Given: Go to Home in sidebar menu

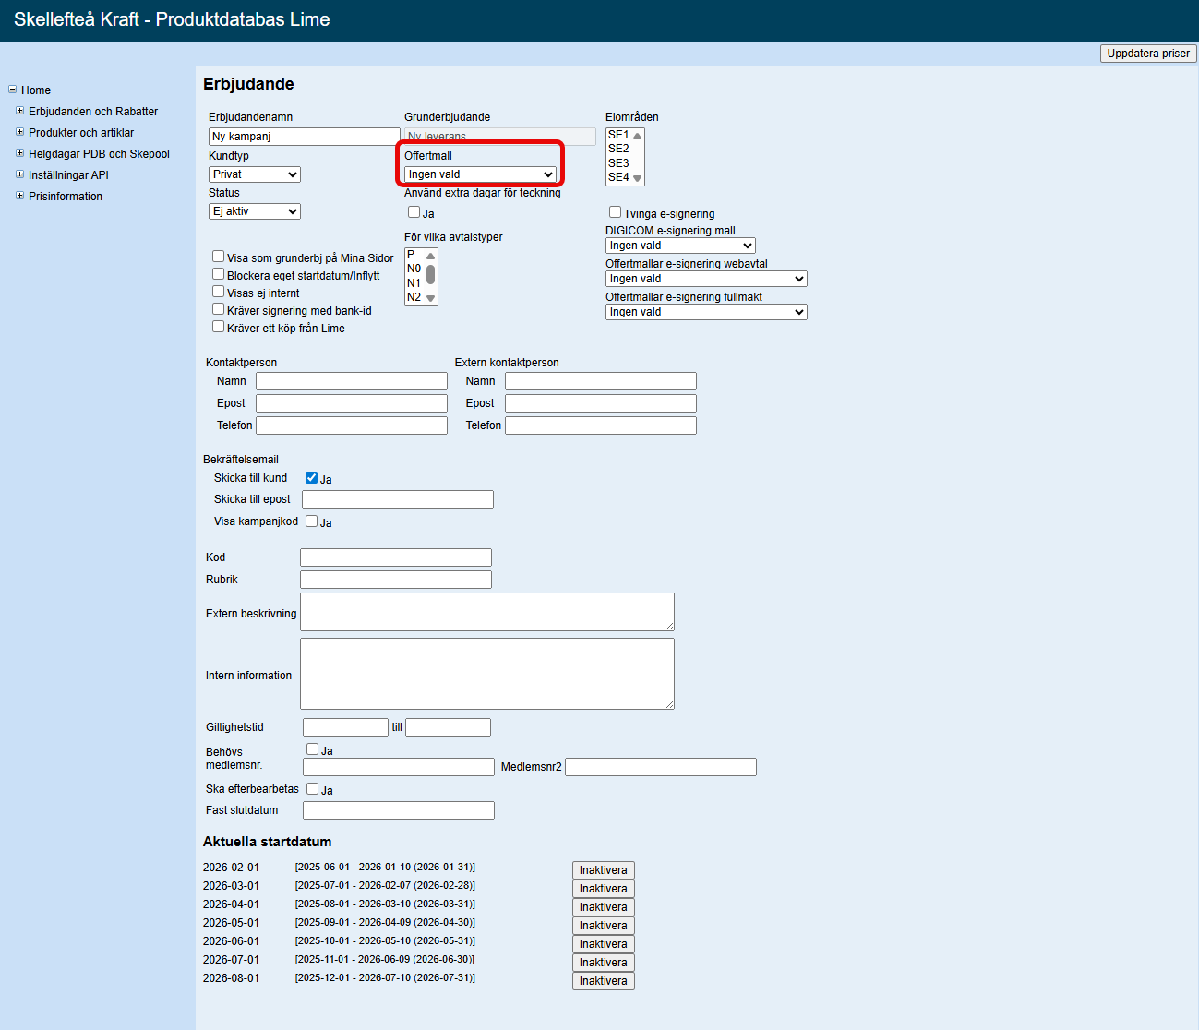Looking at the screenshot, I should (x=36, y=90).
